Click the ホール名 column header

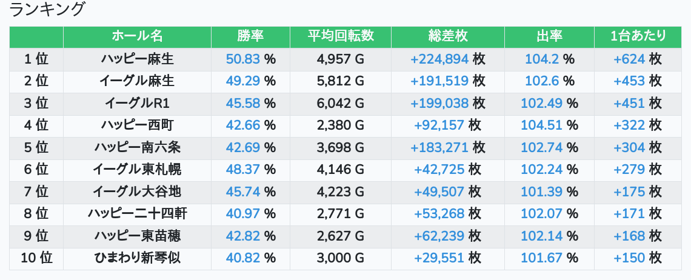point(137,36)
